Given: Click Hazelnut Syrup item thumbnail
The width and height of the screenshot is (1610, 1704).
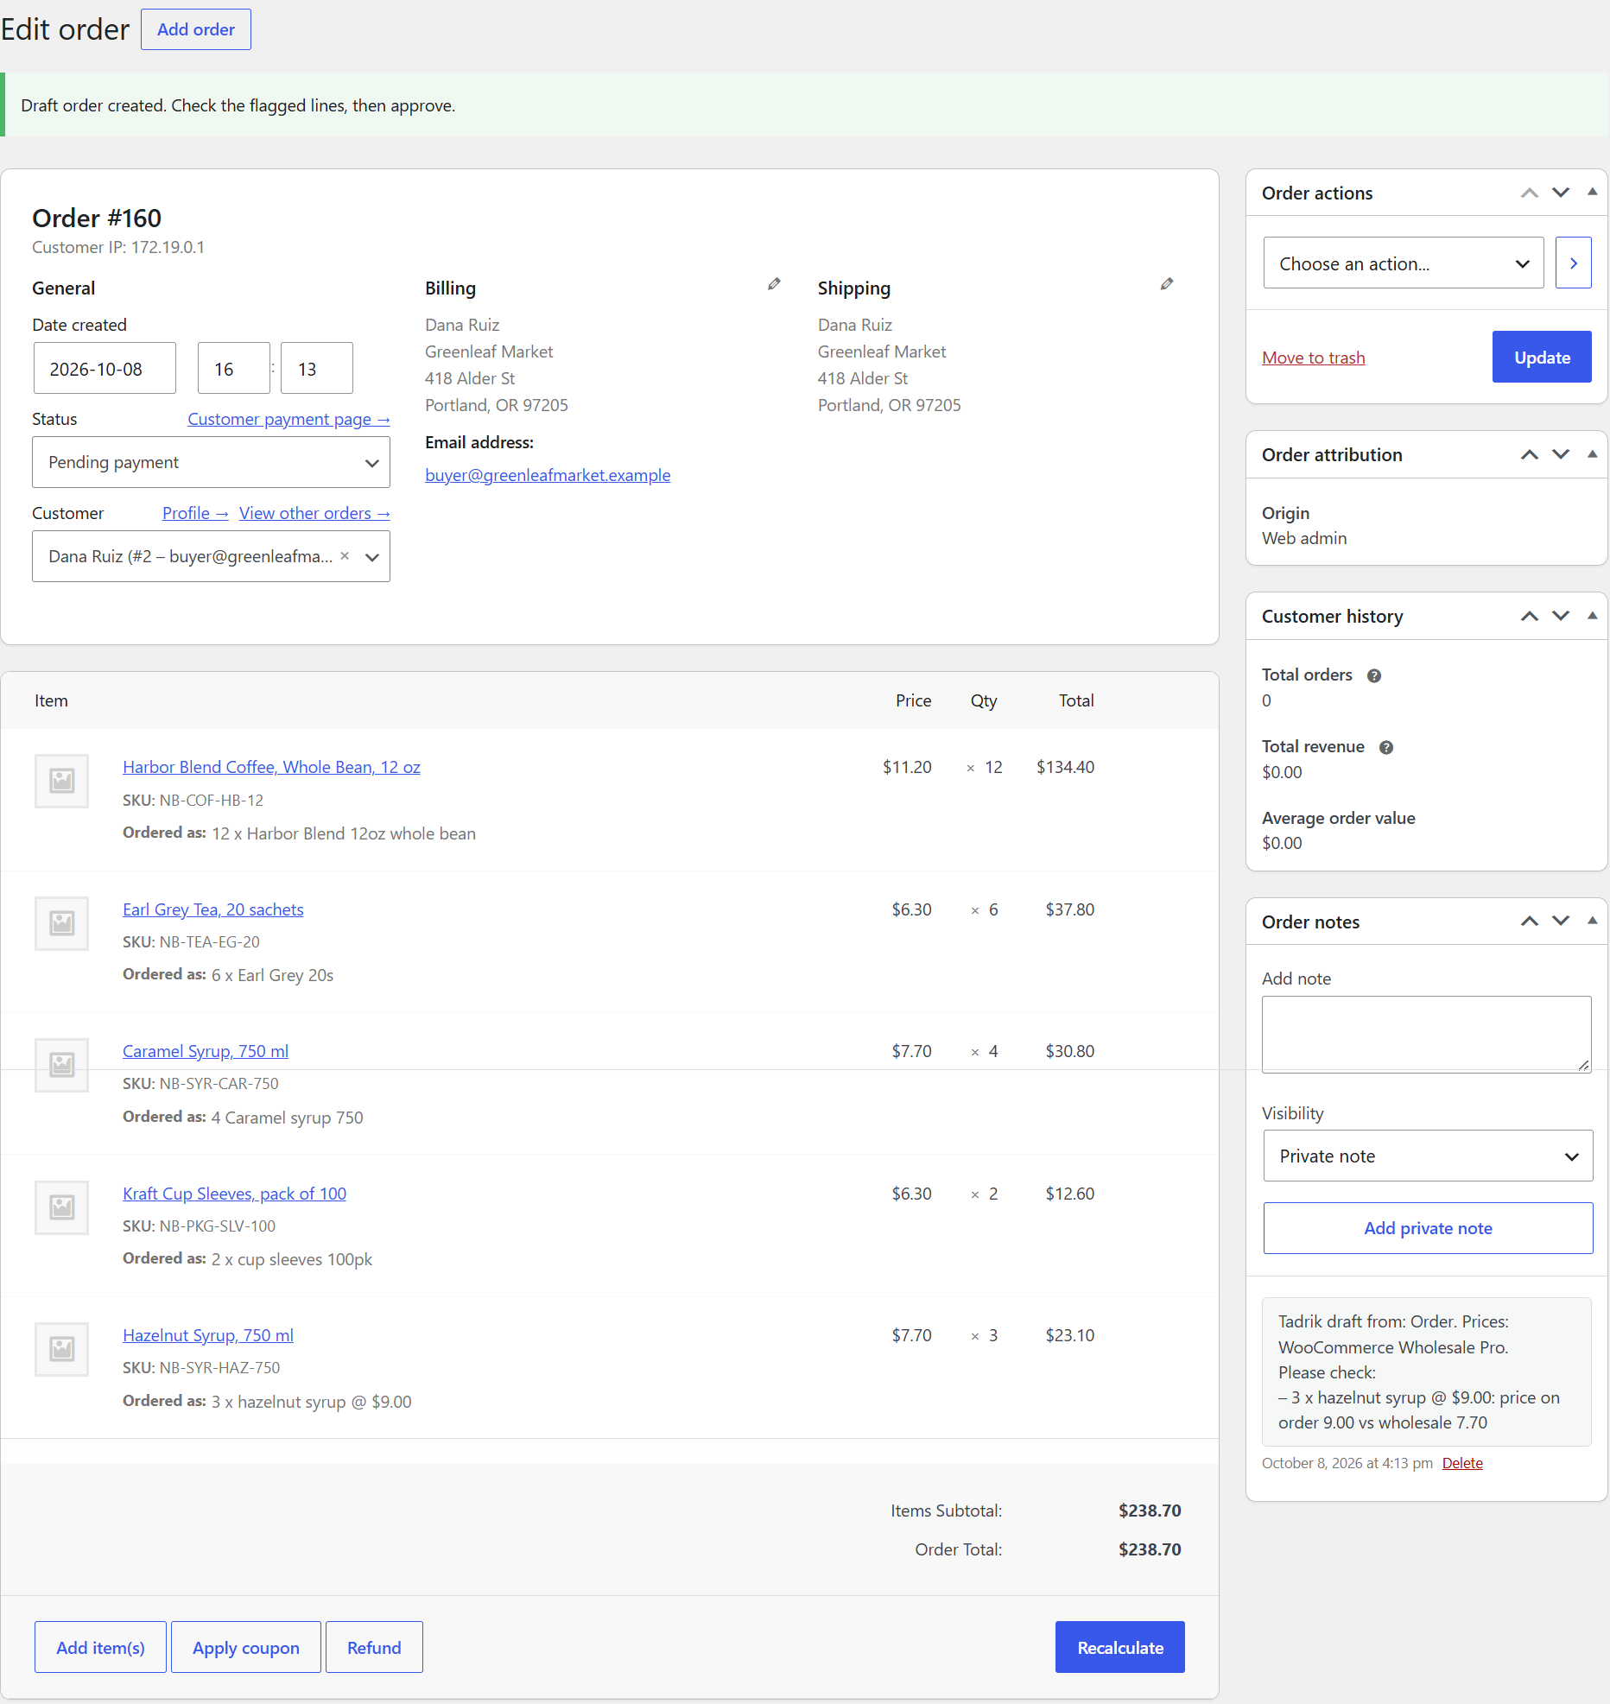Looking at the screenshot, I should 61,1349.
